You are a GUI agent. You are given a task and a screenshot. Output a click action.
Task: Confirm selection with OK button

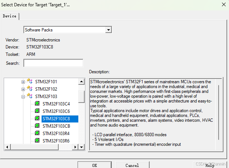[95, 165]
